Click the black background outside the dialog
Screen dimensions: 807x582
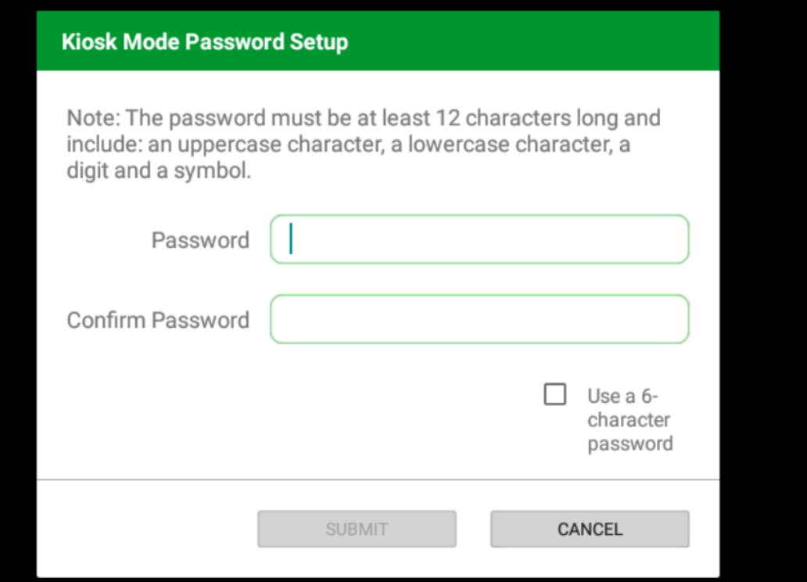coord(763,289)
